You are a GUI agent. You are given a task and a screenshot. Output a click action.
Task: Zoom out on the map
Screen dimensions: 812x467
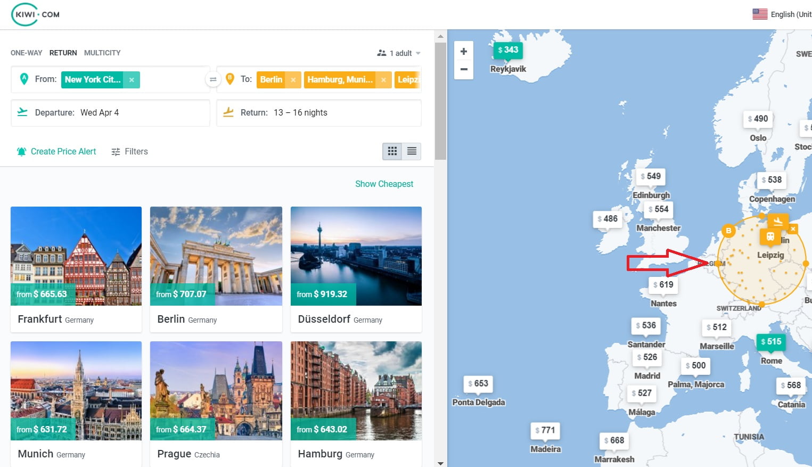click(464, 70)
